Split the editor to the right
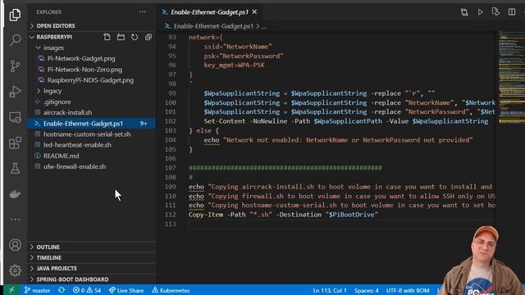 [x=512, y=12]
